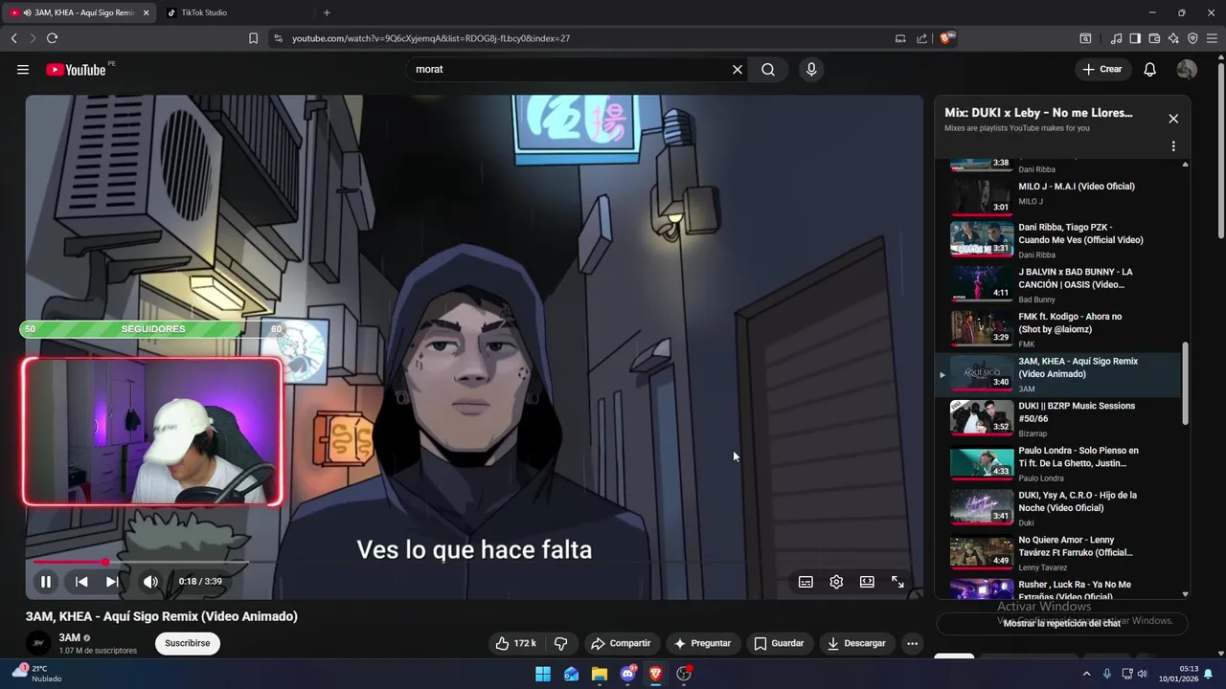Click the search magnifier button
The width and height of the screenshot is (1226, 689).
point(768,70)
